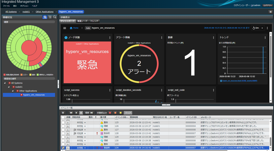Open script_duration_seconds panel options menu
Viewport: 274px width, 151px height.
coord(162,90)
